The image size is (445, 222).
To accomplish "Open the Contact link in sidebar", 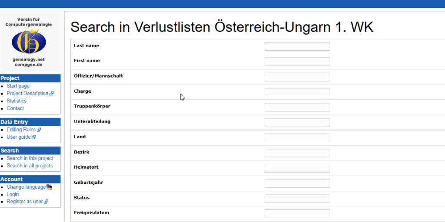I will (15, 108).
